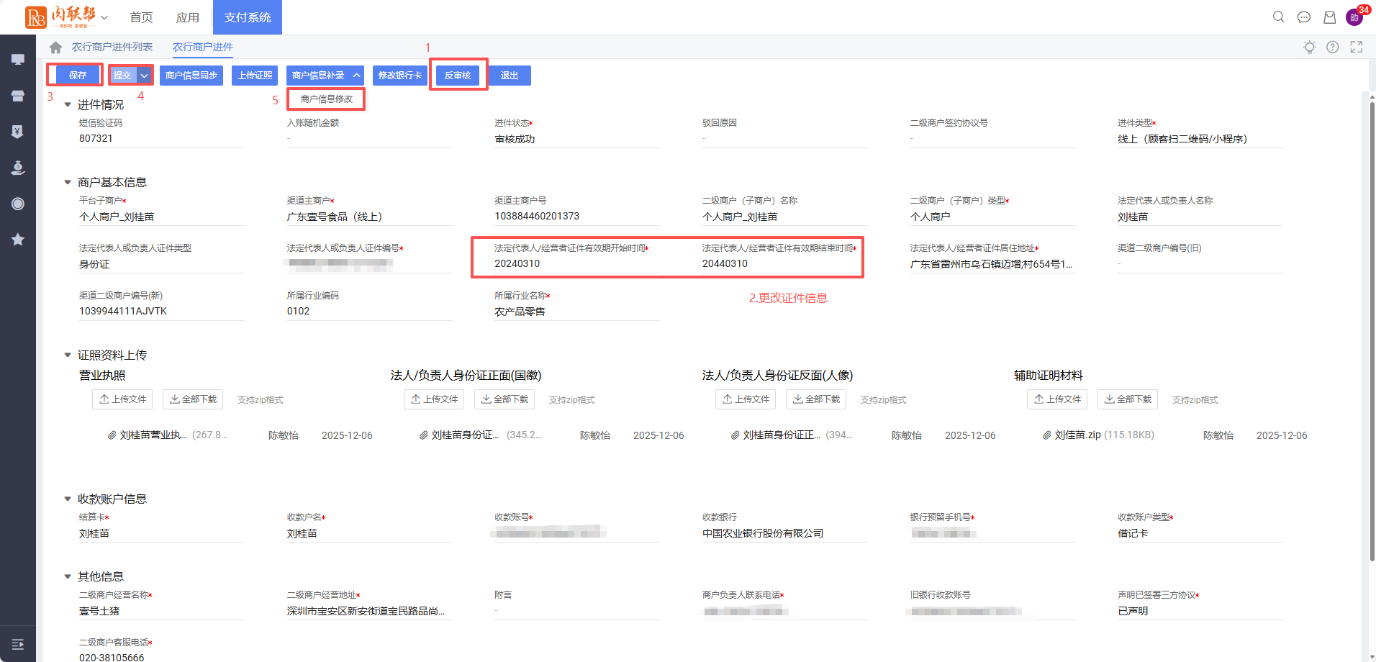The image size is (1376, 662).
Task: Open the store icon in sidebar
Action: click(18, 96)
